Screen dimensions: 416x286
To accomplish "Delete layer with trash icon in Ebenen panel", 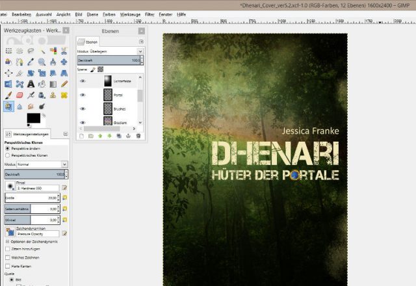I will coord(138,136).
